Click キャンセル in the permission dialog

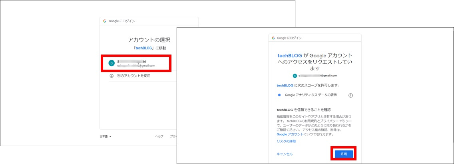tap(285, 154)
